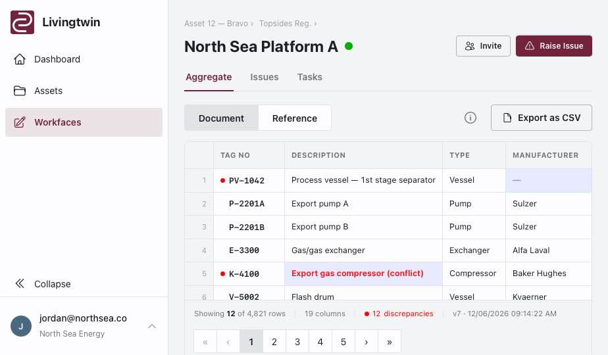Switch to the Aggregate tab
The height and width of the screenshot is (355, 608).
[x=209, y=77]
